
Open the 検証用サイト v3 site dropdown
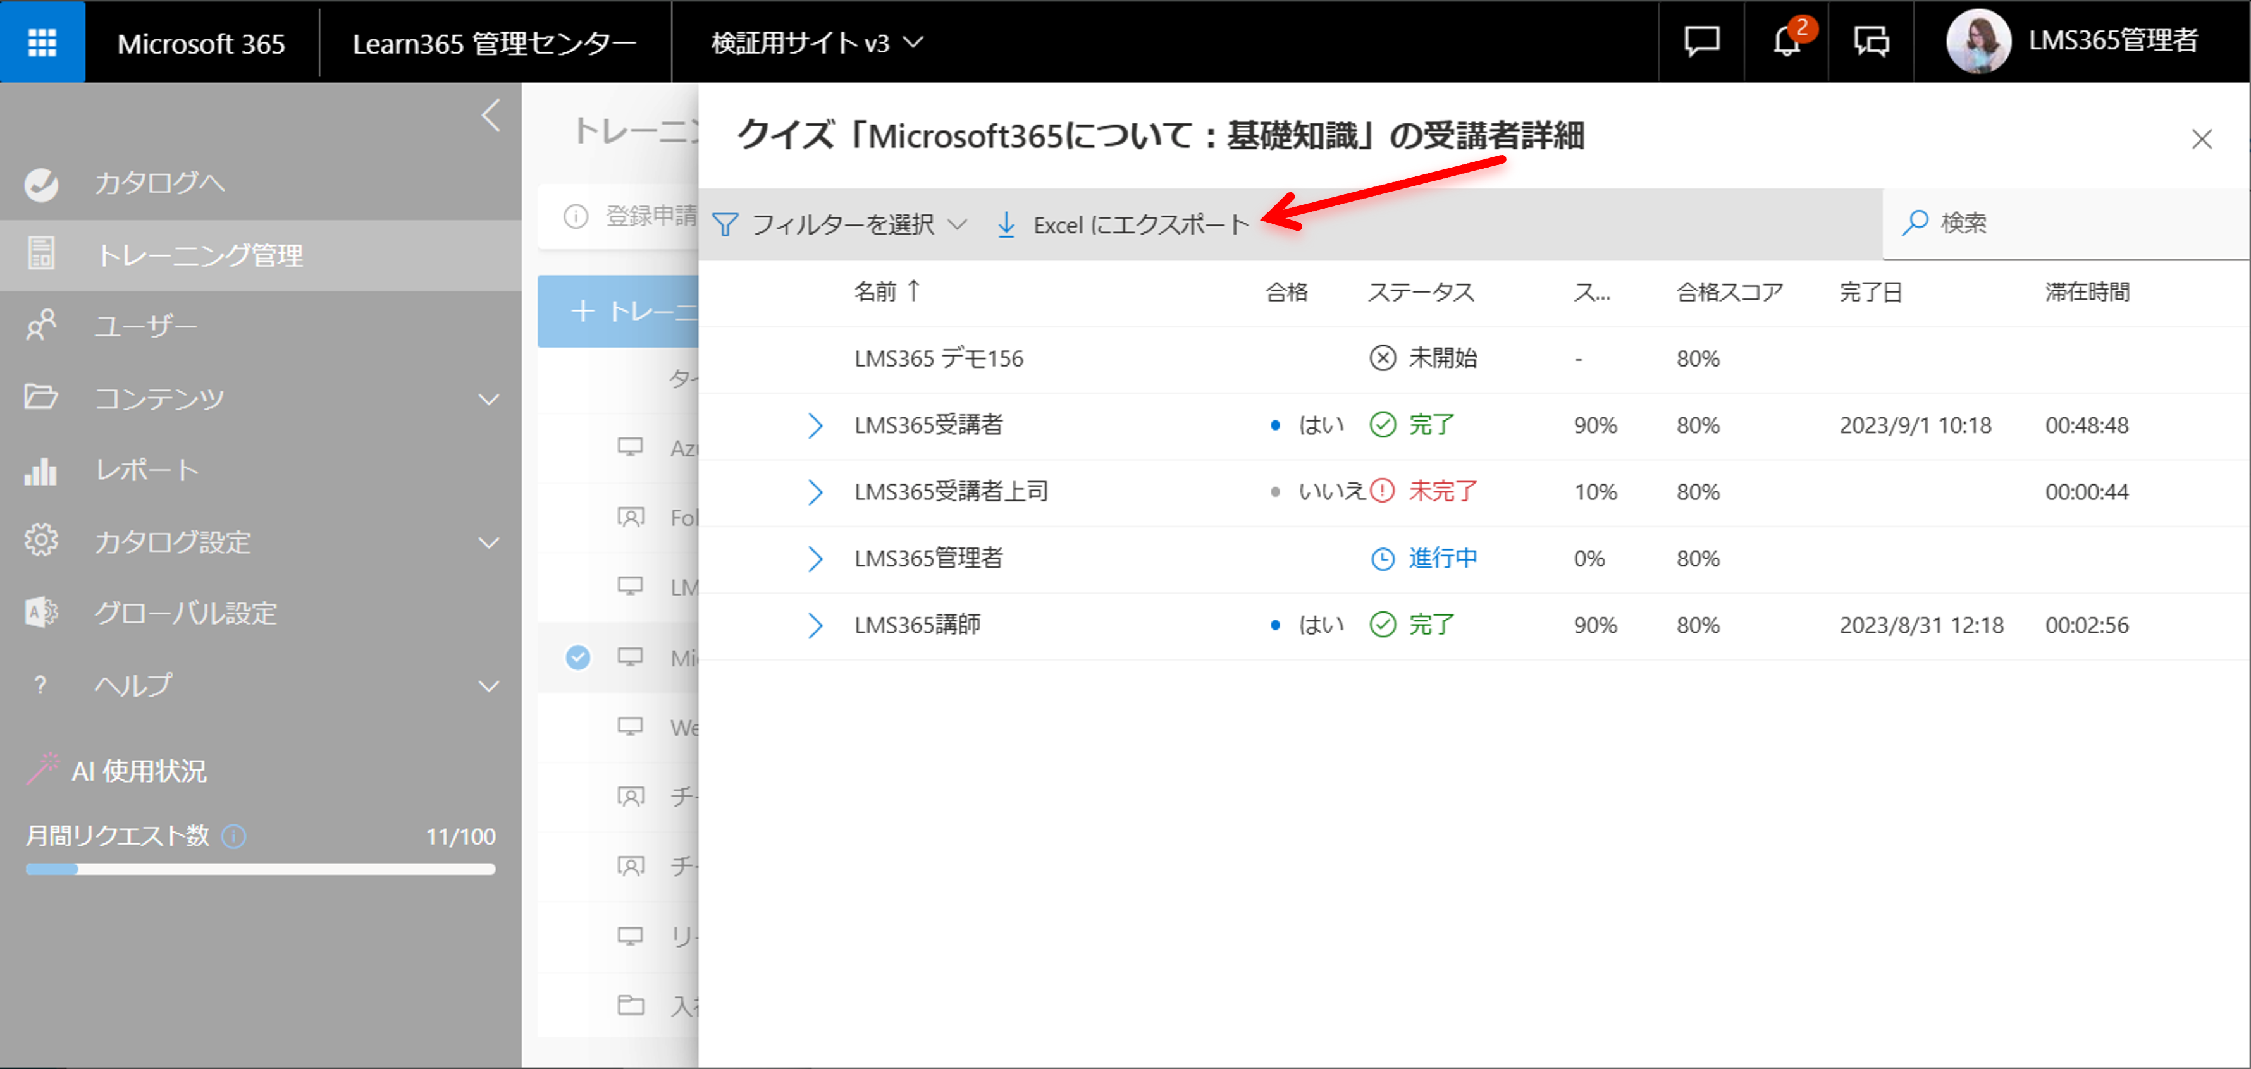817,42
